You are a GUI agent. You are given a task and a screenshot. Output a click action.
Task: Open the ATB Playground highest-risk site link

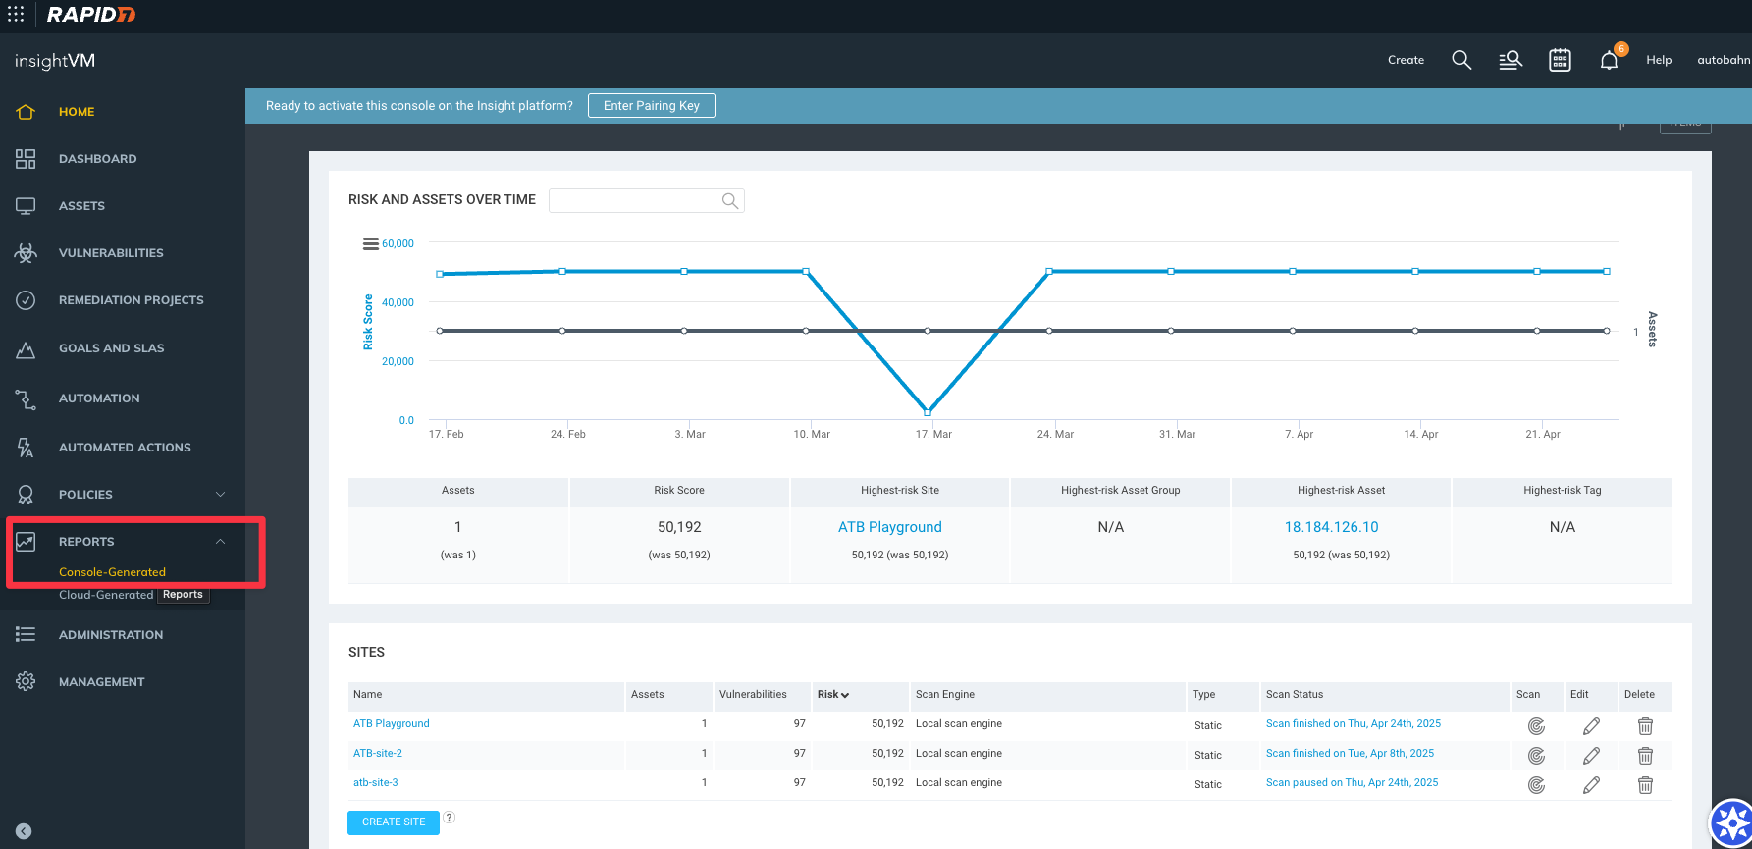(x=890, y=527)
